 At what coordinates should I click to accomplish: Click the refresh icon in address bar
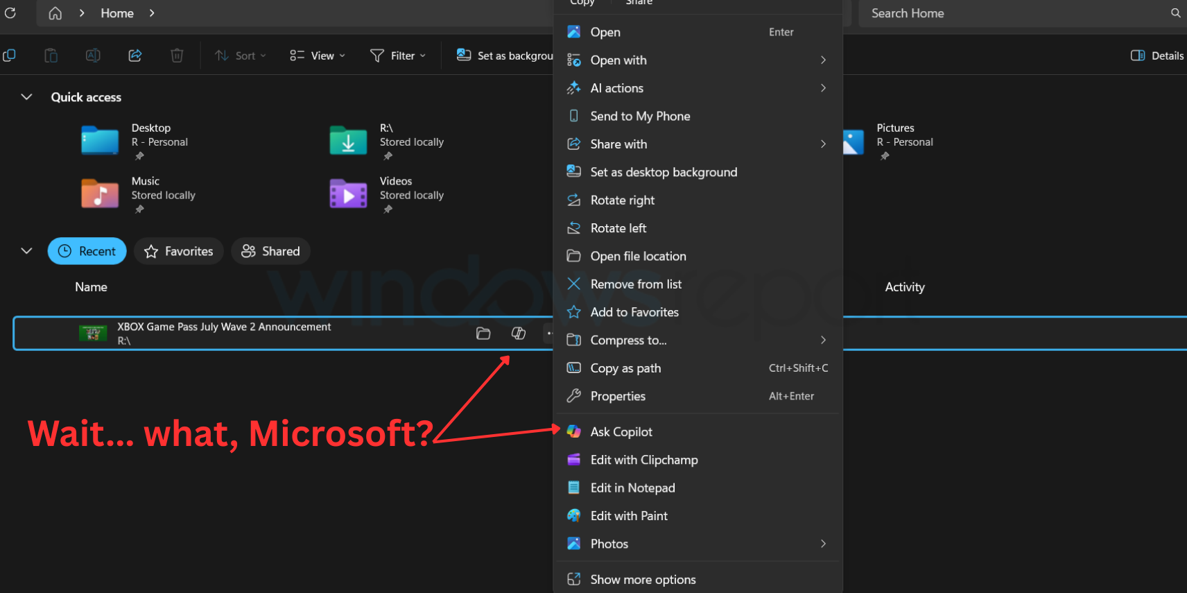tap(10, 12)
